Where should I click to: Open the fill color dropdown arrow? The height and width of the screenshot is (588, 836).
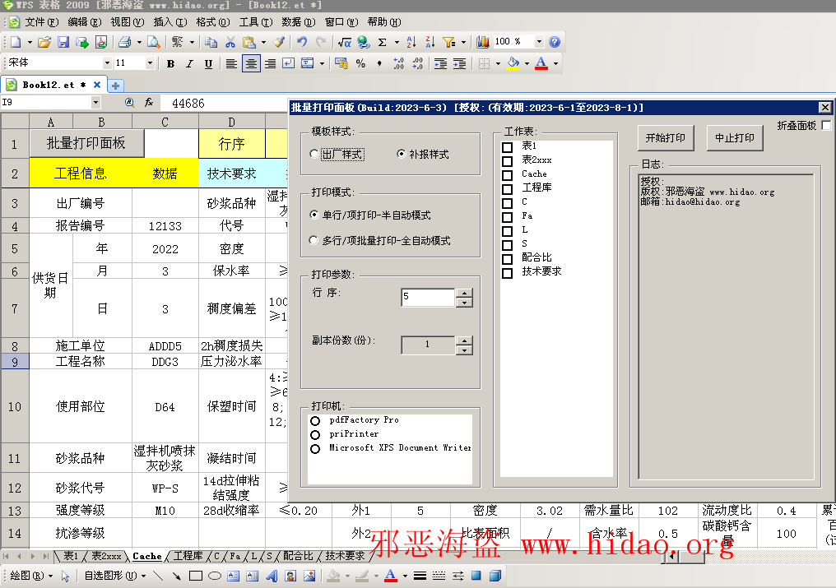(527, 64)
